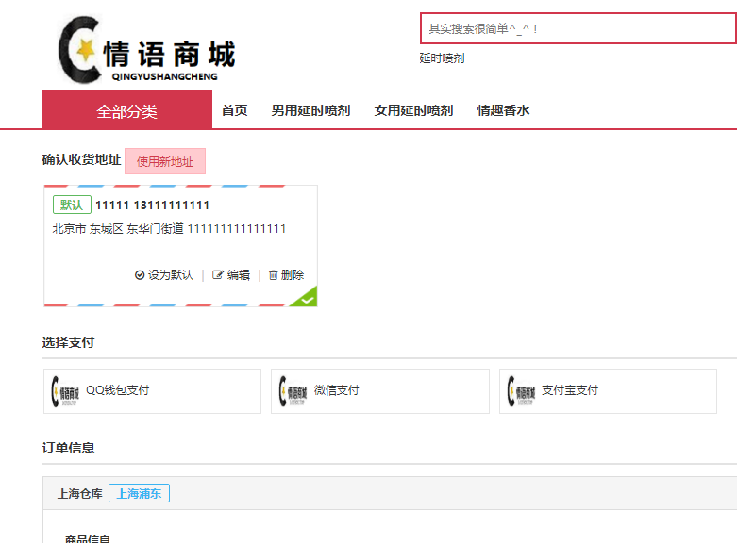The height and width of the screenshot is (543, 737).
Task: Click the green 默认 address tag
Action: coord(72,205)
